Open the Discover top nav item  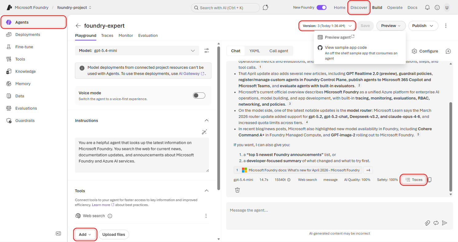tap(359, 8)
